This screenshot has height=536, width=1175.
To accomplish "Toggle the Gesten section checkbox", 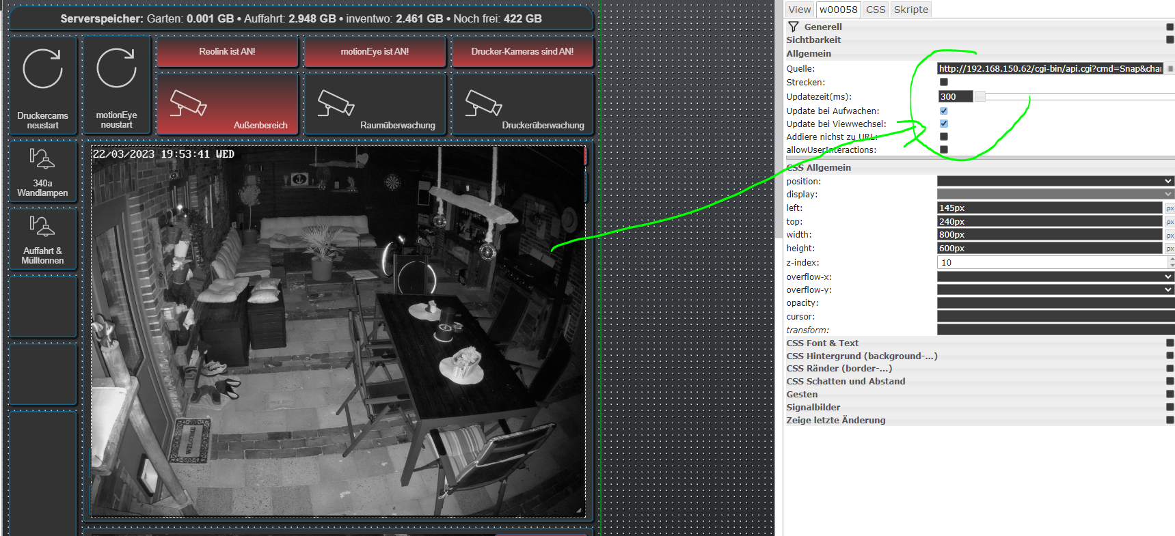I will [x=1170, y=394].
